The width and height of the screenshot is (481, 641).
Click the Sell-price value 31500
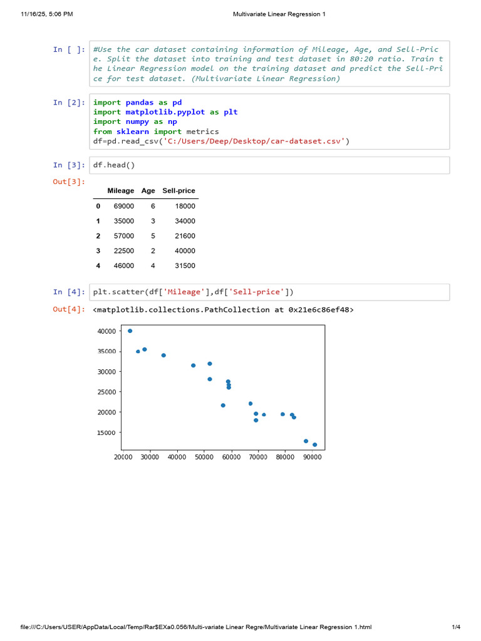pos(185,266)
